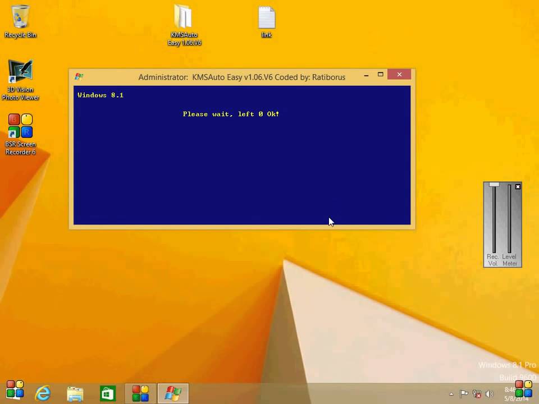This screenshot has width=539, height=404.
Task: Open the Recycle Bin desktop icon
Action: click(x=20, y=21)
